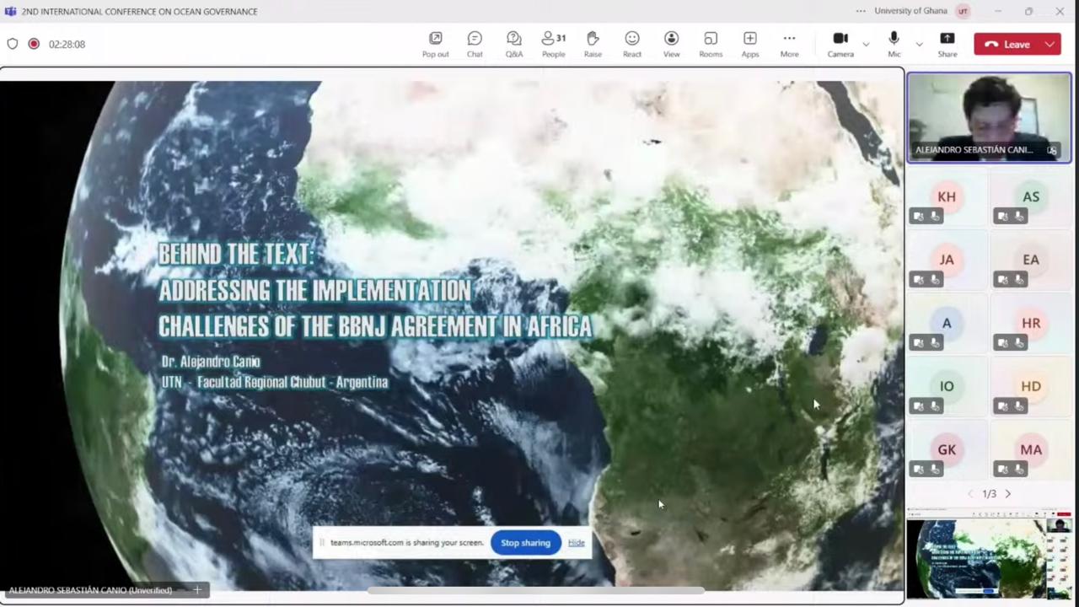Click the Teams logo in title bar
Viewport: 1079px width, 607px height.
click(10, 11)
